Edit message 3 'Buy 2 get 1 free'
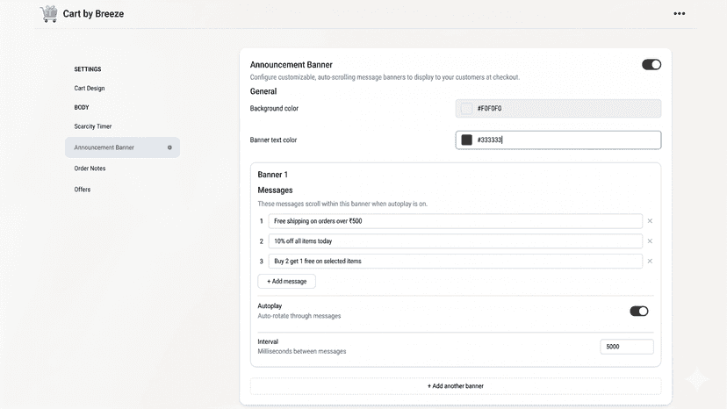The width and height of the screenshot is (727, 409). point(456,261)
